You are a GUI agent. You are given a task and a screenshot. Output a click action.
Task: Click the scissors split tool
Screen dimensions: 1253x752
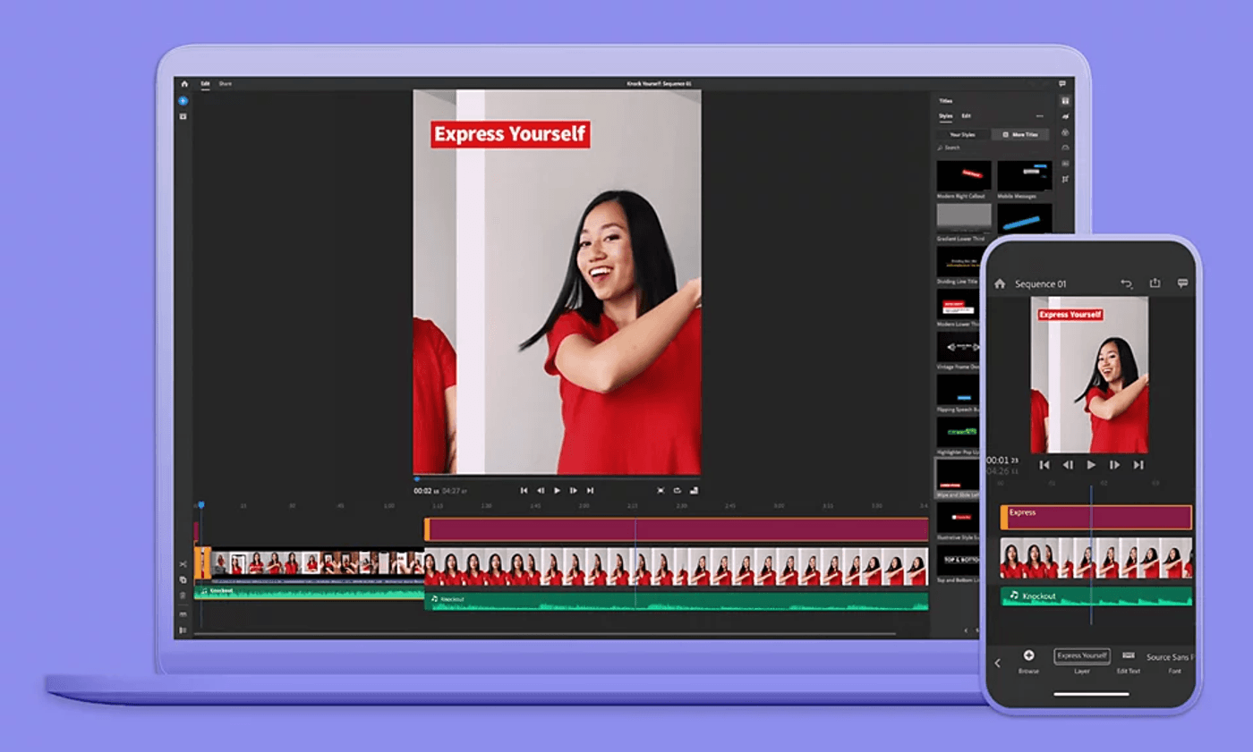pos(183,564)
